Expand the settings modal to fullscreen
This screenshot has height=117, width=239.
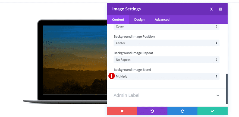point(212,9)
